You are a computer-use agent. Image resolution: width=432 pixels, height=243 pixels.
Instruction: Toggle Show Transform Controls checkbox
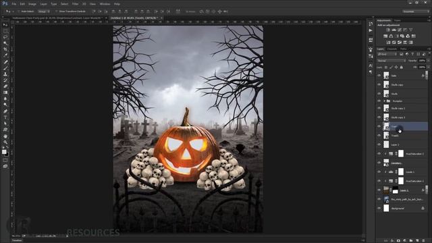click(x=56, y=11)
